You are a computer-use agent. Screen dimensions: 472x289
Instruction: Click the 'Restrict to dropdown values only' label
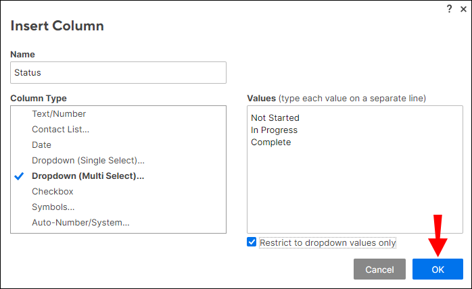tap(328, 242)
